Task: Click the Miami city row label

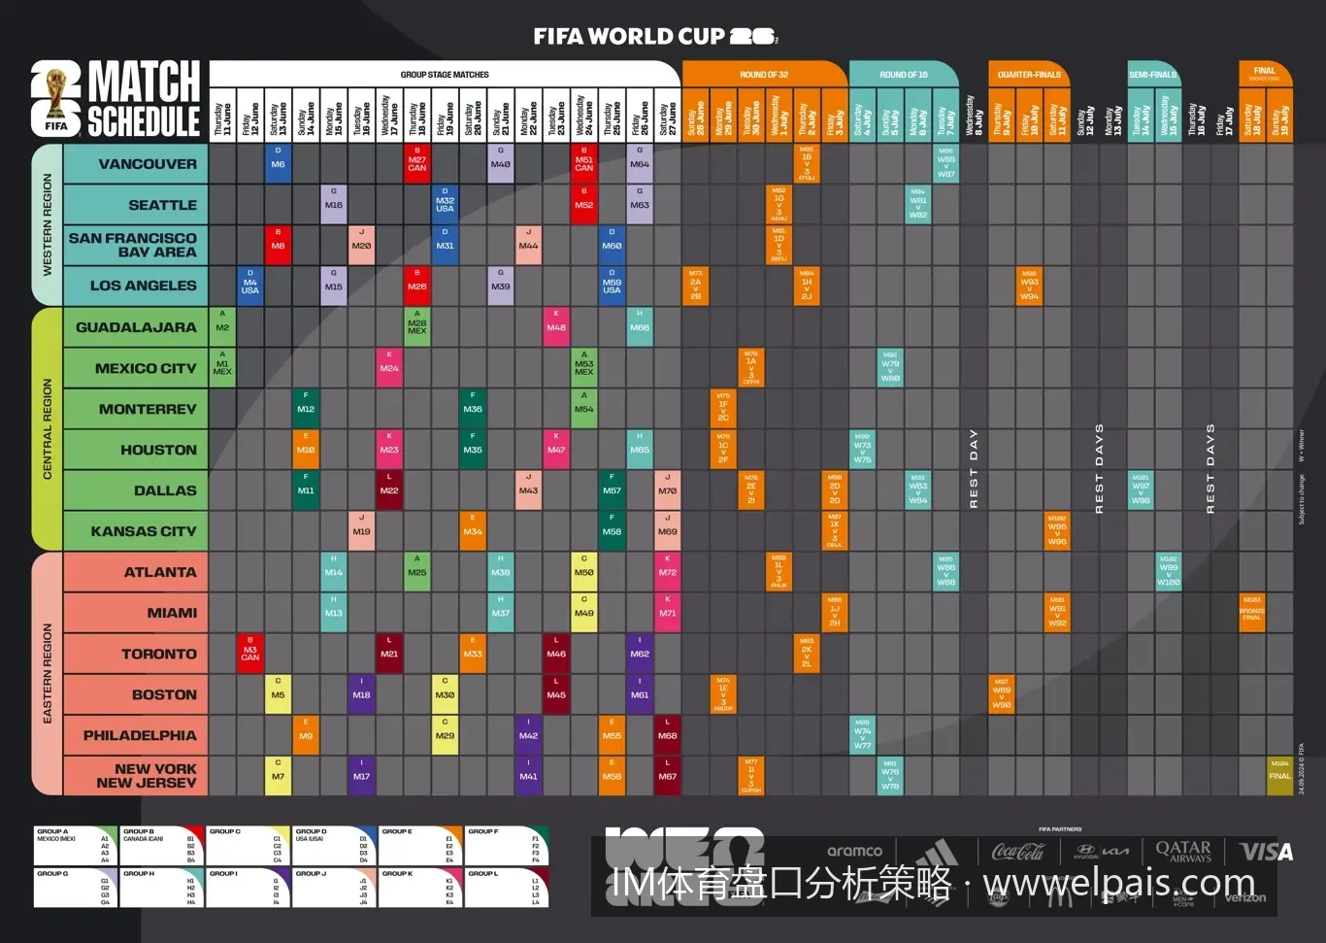Action: click(x=136, y=613)
